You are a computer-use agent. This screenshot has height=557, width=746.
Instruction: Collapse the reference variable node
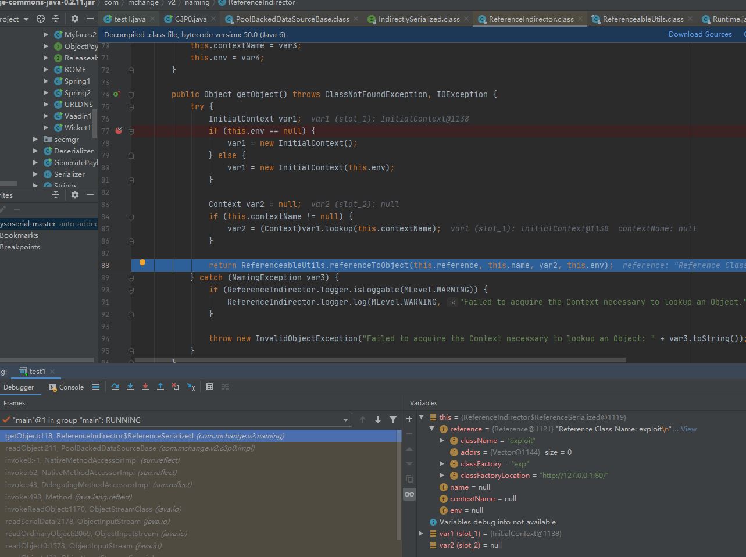(x=431, y=429)
